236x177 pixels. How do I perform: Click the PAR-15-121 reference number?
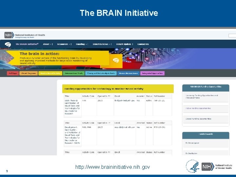pyautogui.click(x=160, y=100)
